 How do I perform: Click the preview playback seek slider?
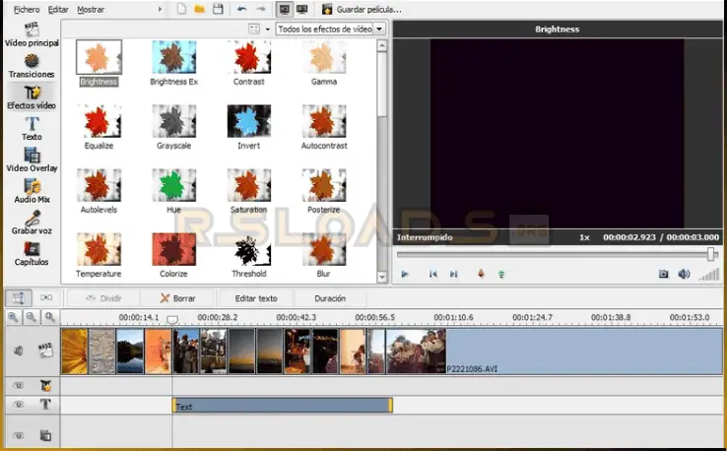pyautogui.click(x=554, y=254)
